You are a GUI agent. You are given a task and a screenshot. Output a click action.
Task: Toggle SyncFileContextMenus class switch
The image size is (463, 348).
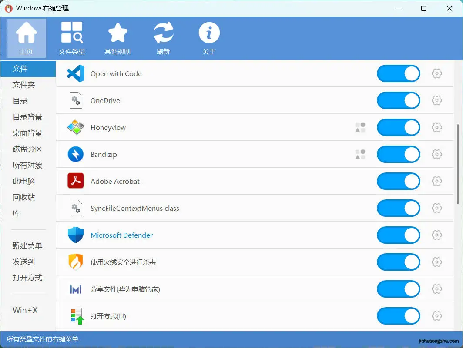click(399, 208)
